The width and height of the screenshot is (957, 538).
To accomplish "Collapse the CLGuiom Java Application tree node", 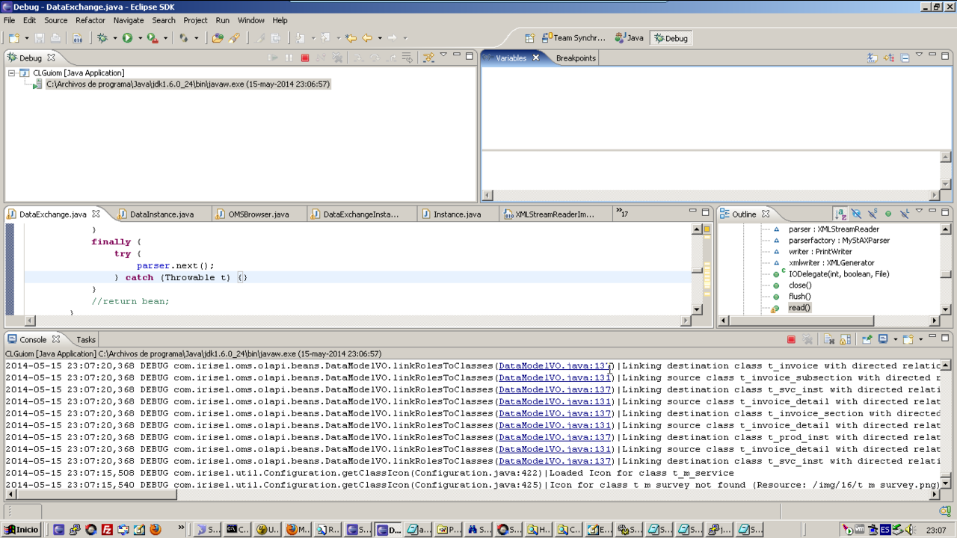I will point(12,73).
